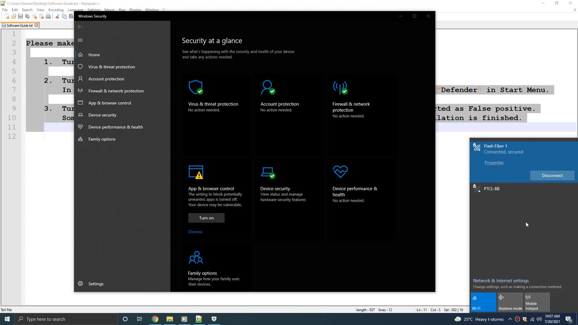Open File Explorer from the taskbar

click(x=170, y=319)
